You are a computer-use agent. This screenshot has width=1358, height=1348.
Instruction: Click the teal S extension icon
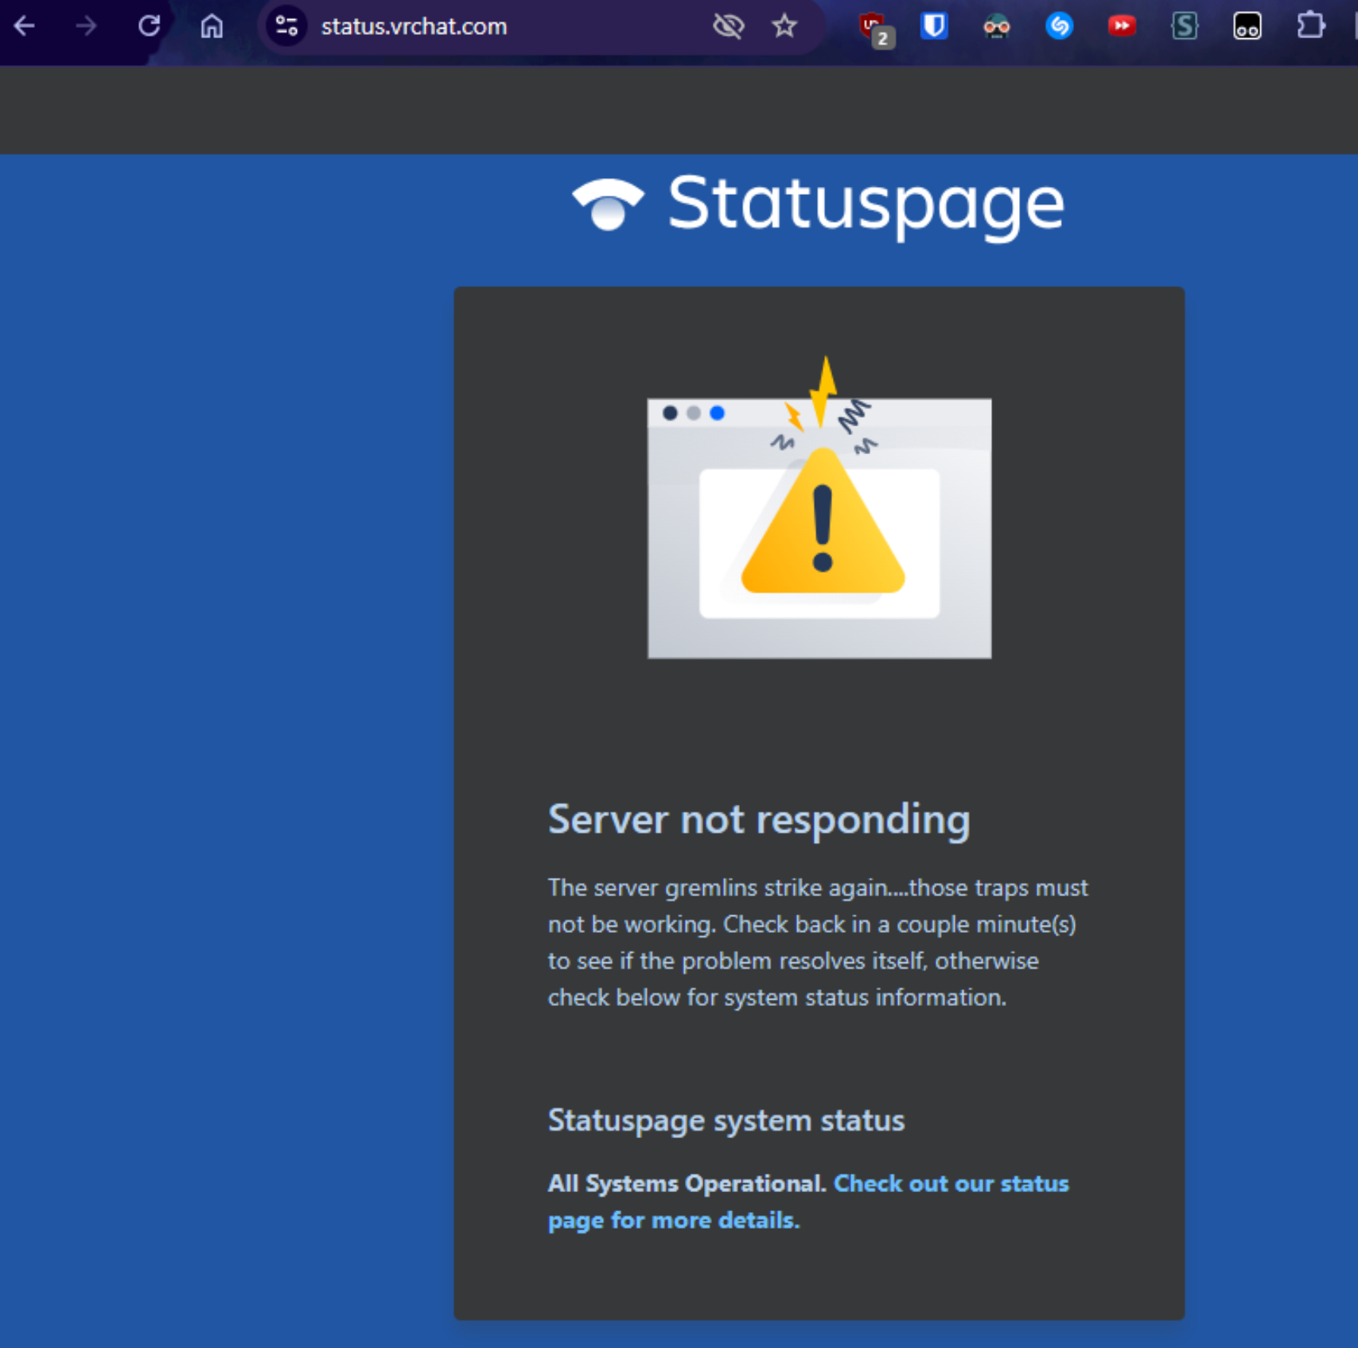[x=1185, y=27]
